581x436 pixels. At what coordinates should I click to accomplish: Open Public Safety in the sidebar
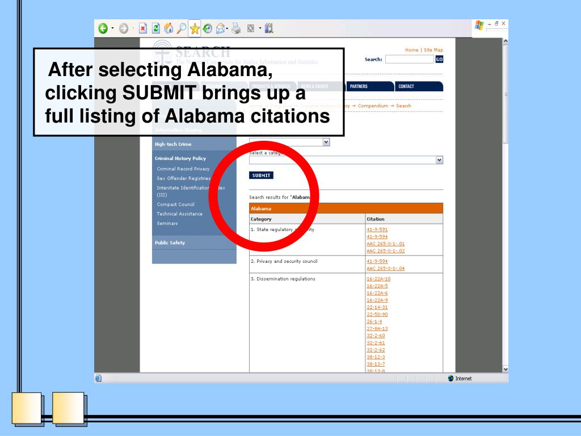click(170, 243)
